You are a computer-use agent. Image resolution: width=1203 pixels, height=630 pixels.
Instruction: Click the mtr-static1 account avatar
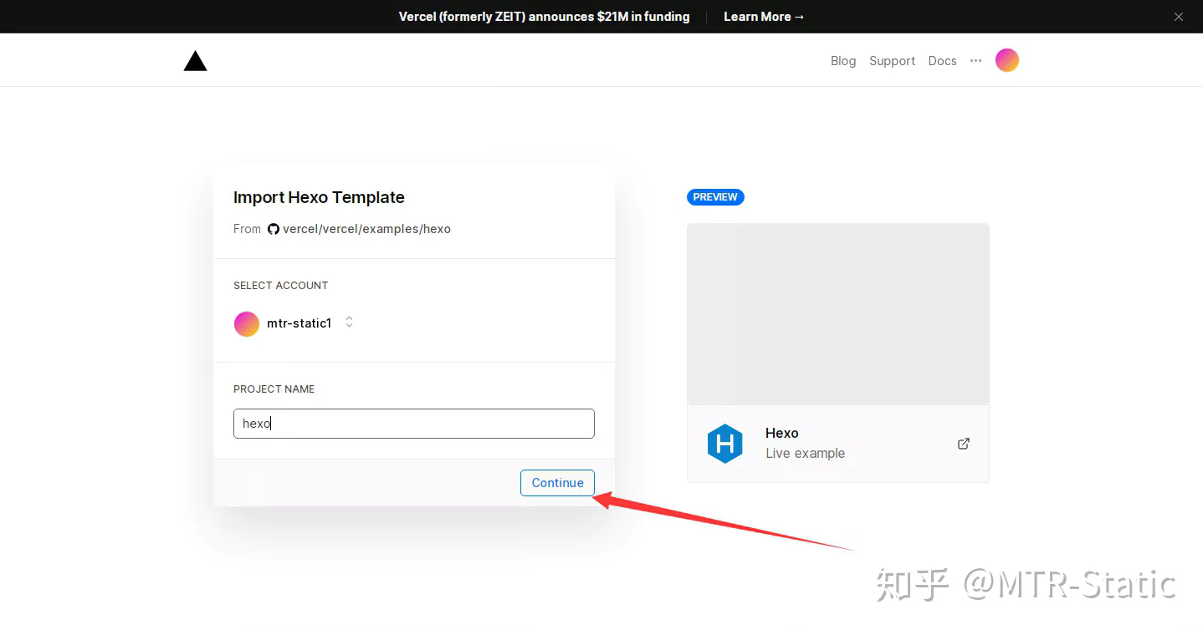coord(247,323)
